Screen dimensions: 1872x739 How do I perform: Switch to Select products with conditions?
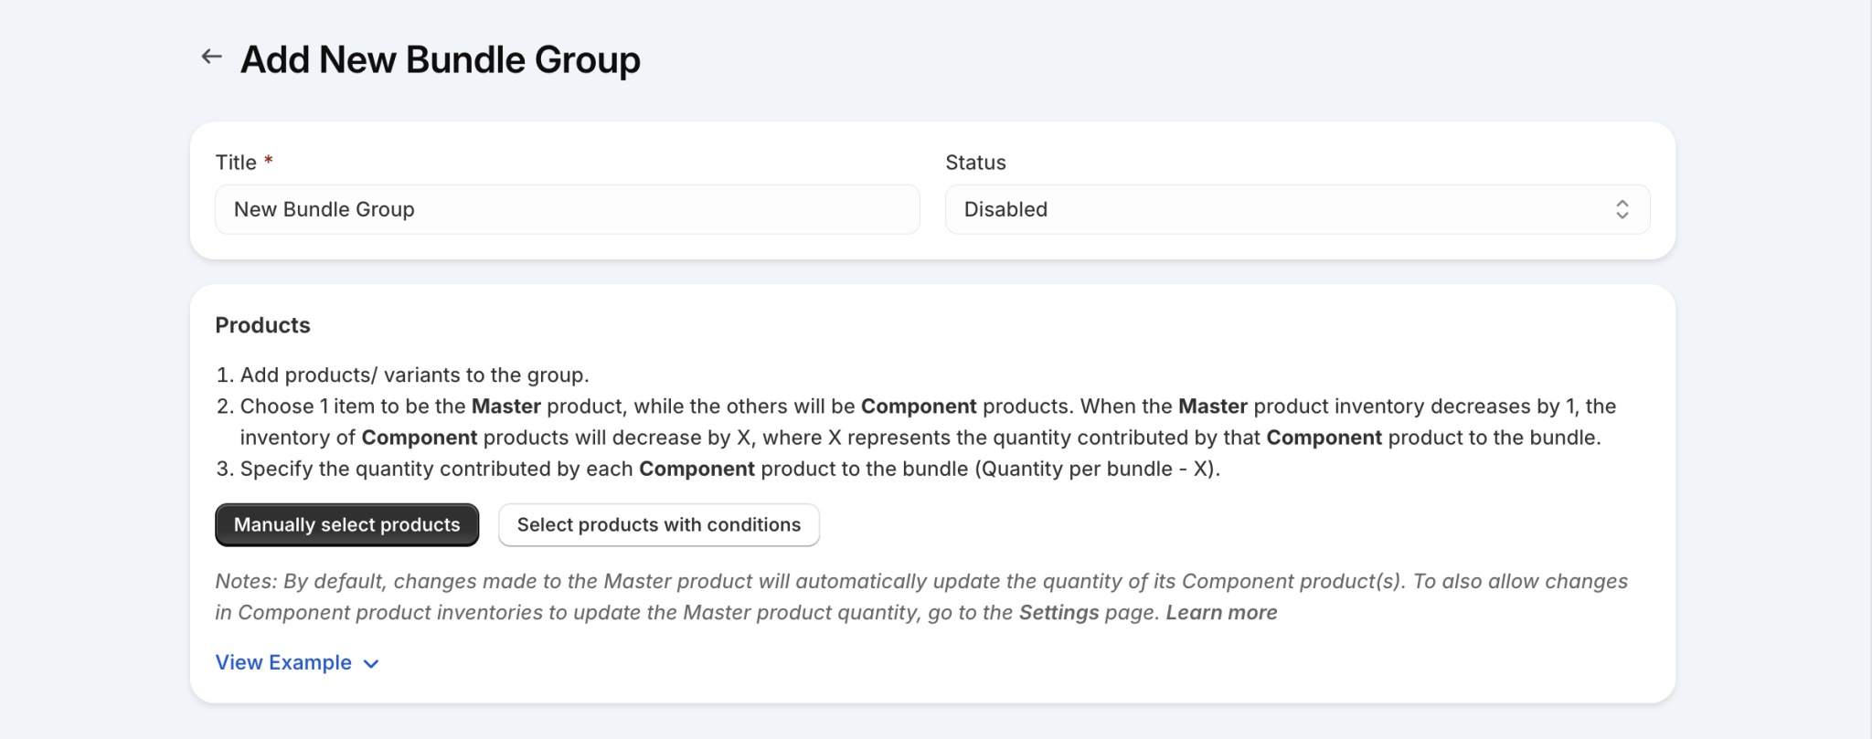coord(658,524)
